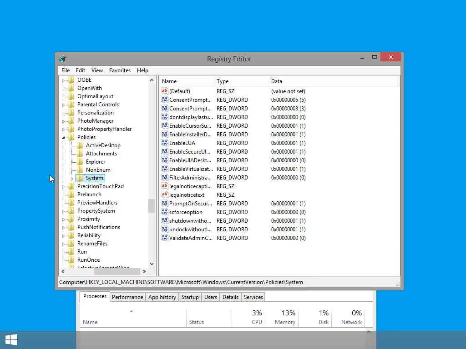Click tree pane horizontal scroll left arrow

(63, 271)
